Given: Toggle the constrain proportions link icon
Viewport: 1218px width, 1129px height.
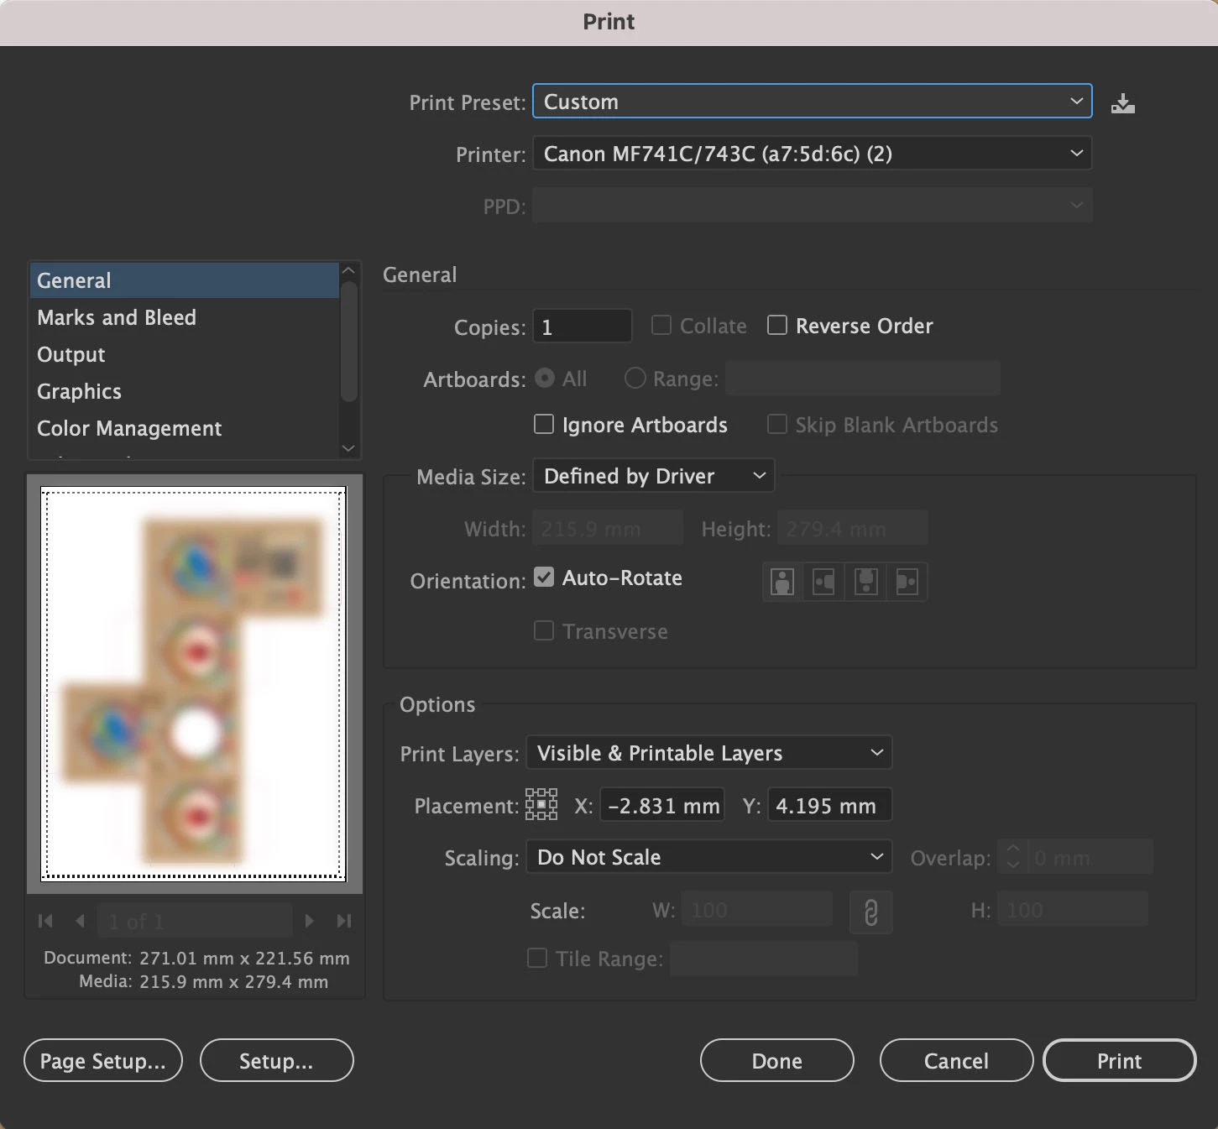Looking at the screenshot, I should 871,912.
